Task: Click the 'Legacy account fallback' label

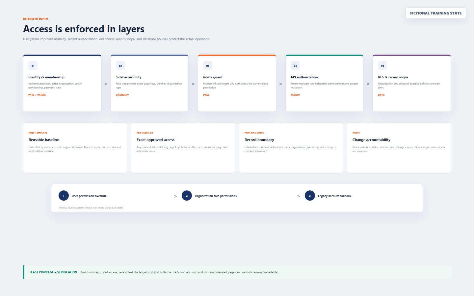Action: 334,196
